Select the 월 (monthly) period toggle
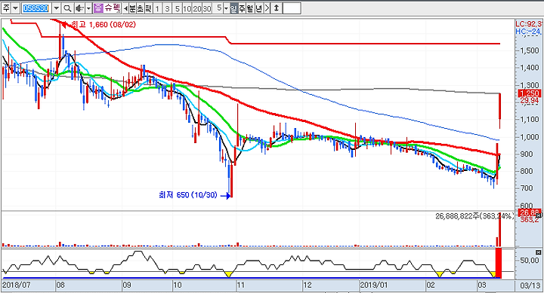 pos(250,8)
